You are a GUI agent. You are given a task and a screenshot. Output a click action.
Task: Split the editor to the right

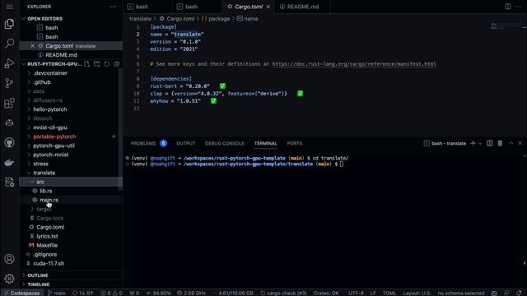point(508,7)
